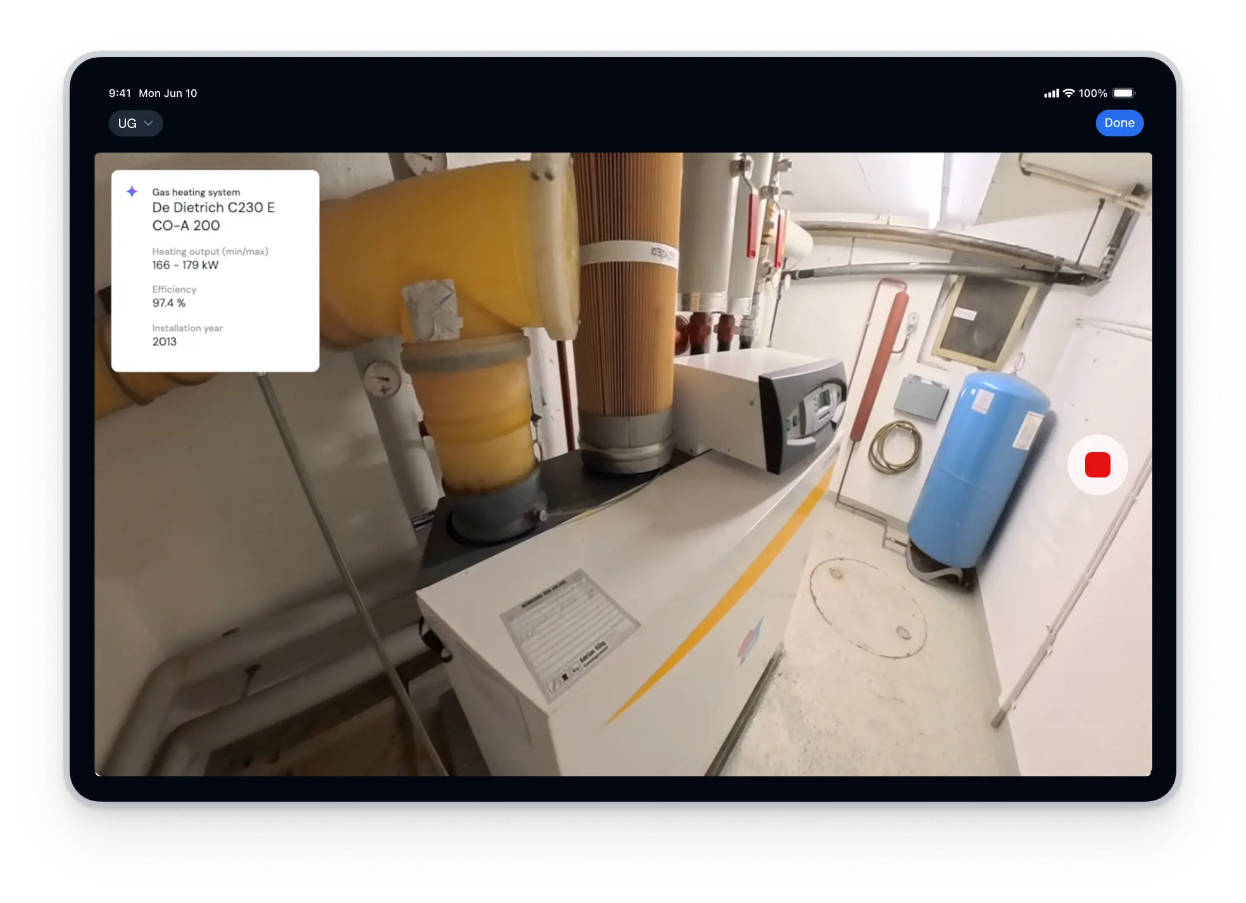
Task: Click the '9:41' clock in status bar
Action: click(x=120, y=93)
